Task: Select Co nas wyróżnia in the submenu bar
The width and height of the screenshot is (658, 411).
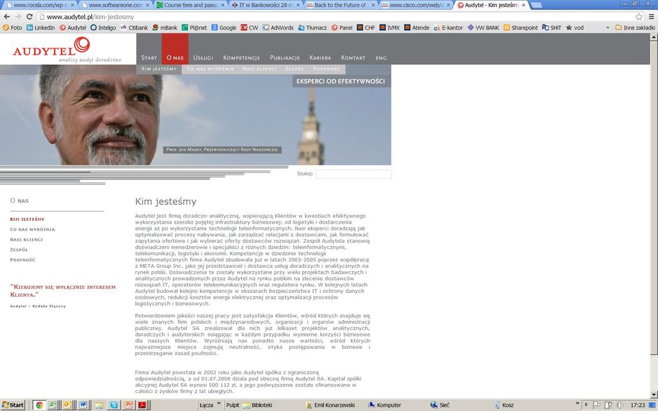Action: point(210,69)
